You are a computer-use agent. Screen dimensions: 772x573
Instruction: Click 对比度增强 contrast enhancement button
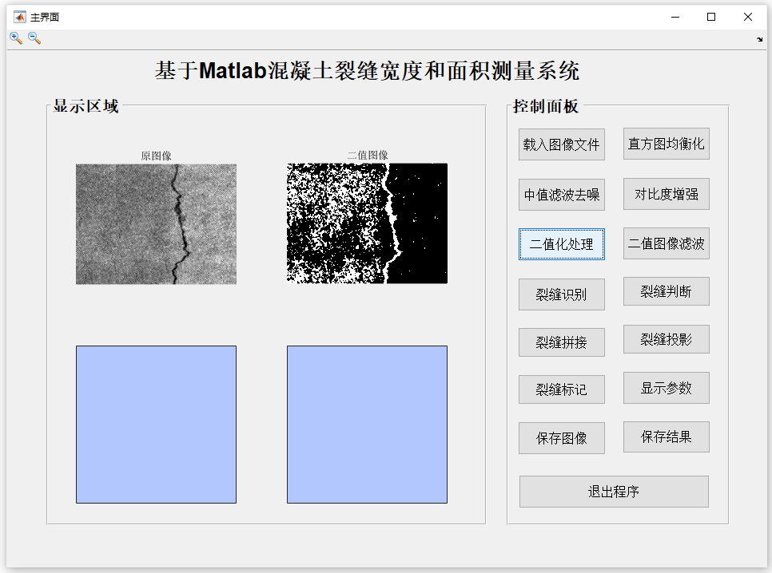point(667,194)
